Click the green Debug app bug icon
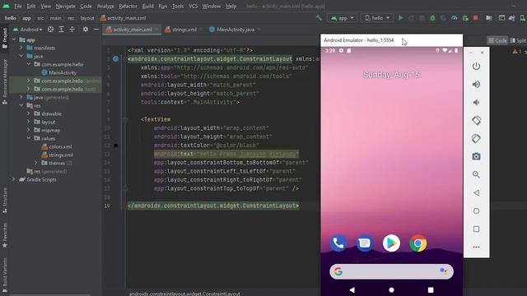 pos(432,18)
